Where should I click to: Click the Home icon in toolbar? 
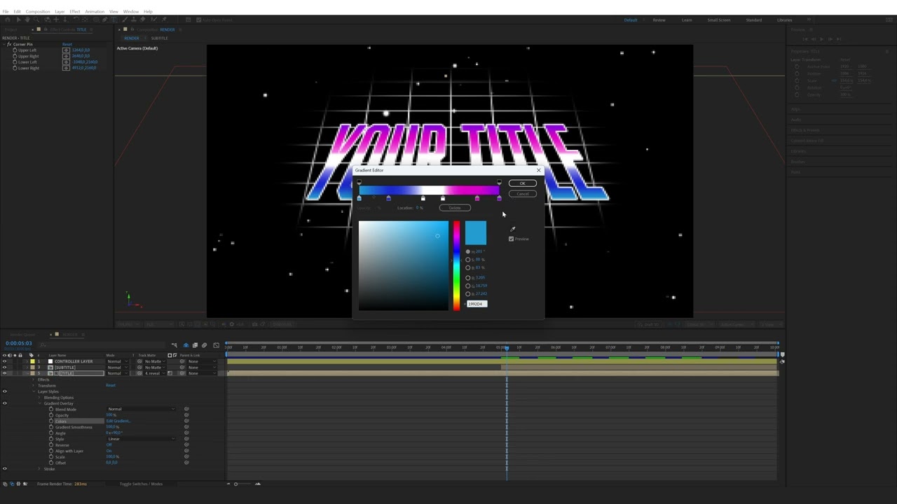coord(8,20)
